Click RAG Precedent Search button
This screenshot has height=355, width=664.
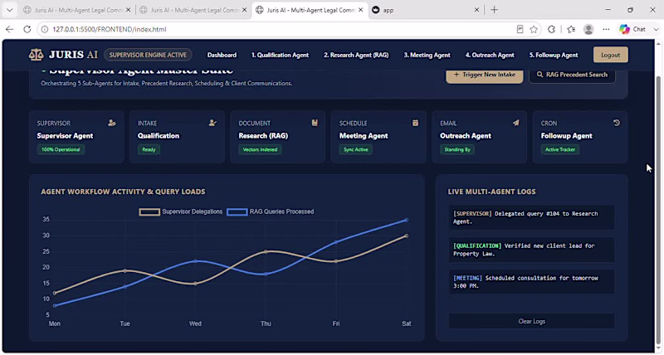572,75
